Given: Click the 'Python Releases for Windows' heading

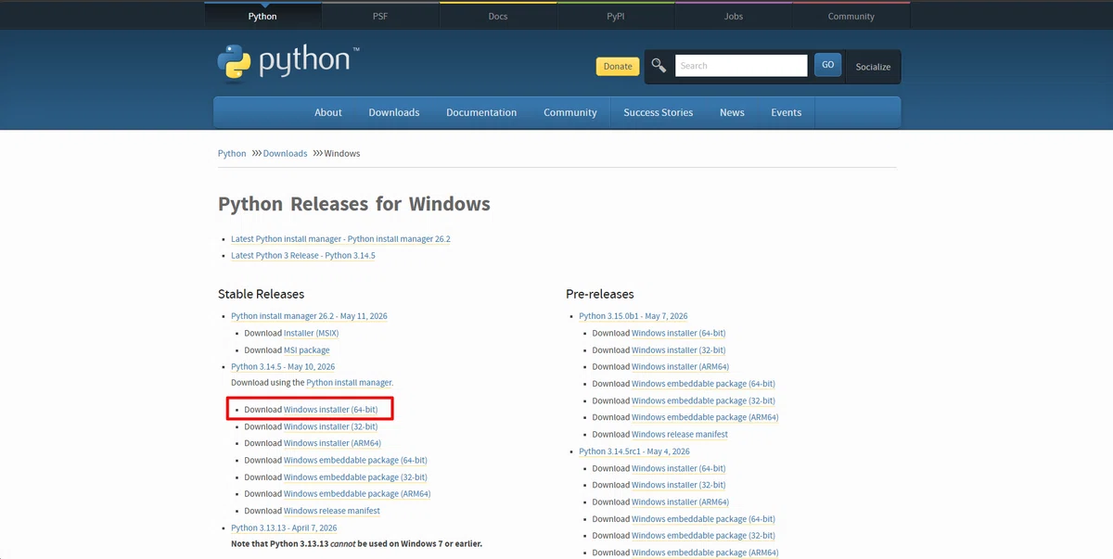Looking at the screenshot, I should point(354,204).
